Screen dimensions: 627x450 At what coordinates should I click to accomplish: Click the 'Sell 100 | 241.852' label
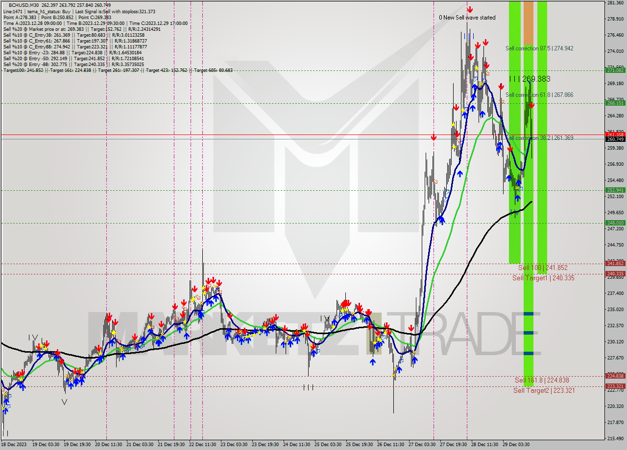[543, 268]
